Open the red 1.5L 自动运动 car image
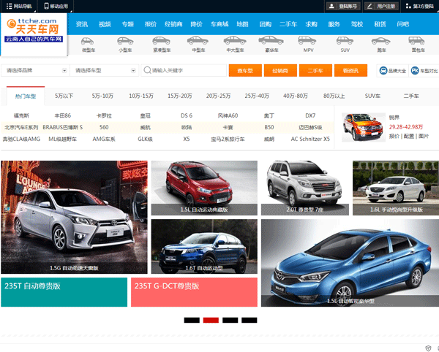 point(204,188)
